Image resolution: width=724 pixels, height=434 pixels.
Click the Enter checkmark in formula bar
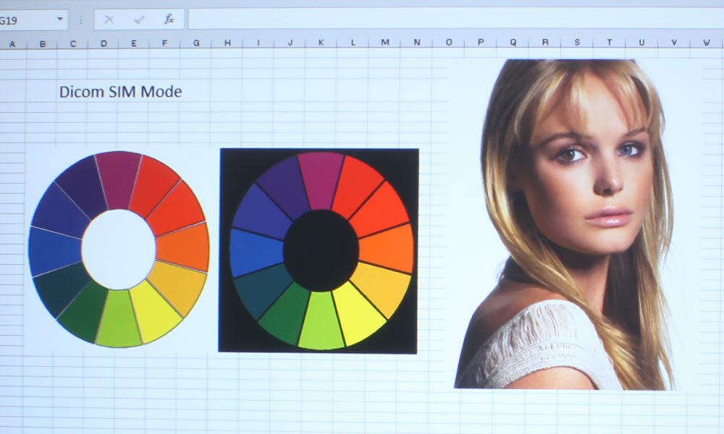[x=139, y=20]
